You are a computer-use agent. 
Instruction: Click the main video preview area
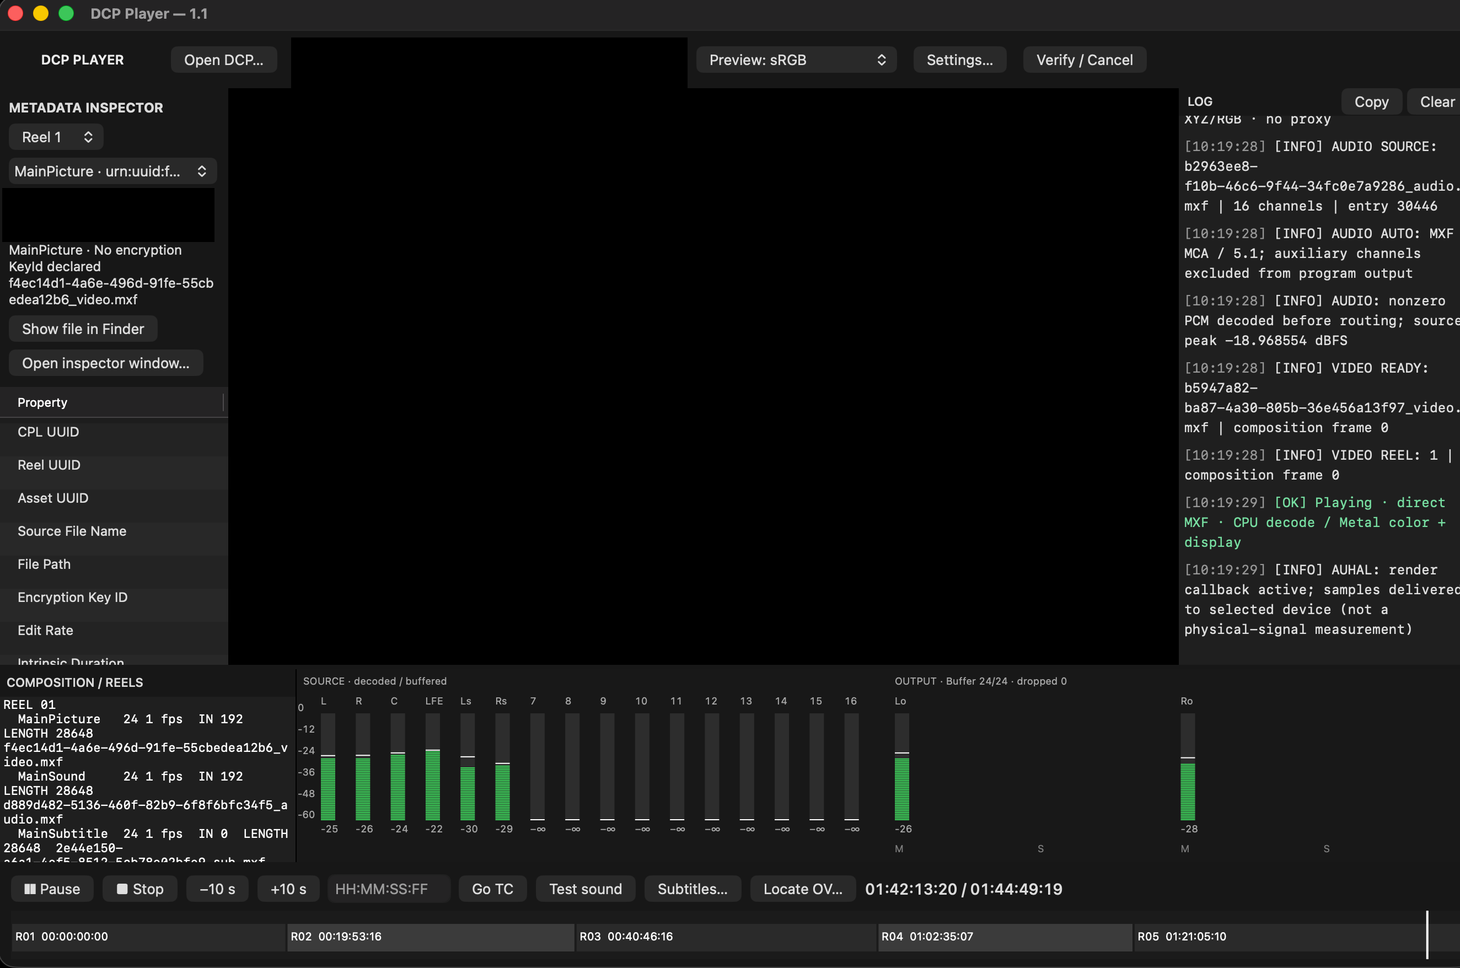tap(703, 377)
